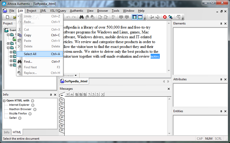Click the Examples project root icon
This screenshot has width=230, height=143.
(x=6, y=30)
